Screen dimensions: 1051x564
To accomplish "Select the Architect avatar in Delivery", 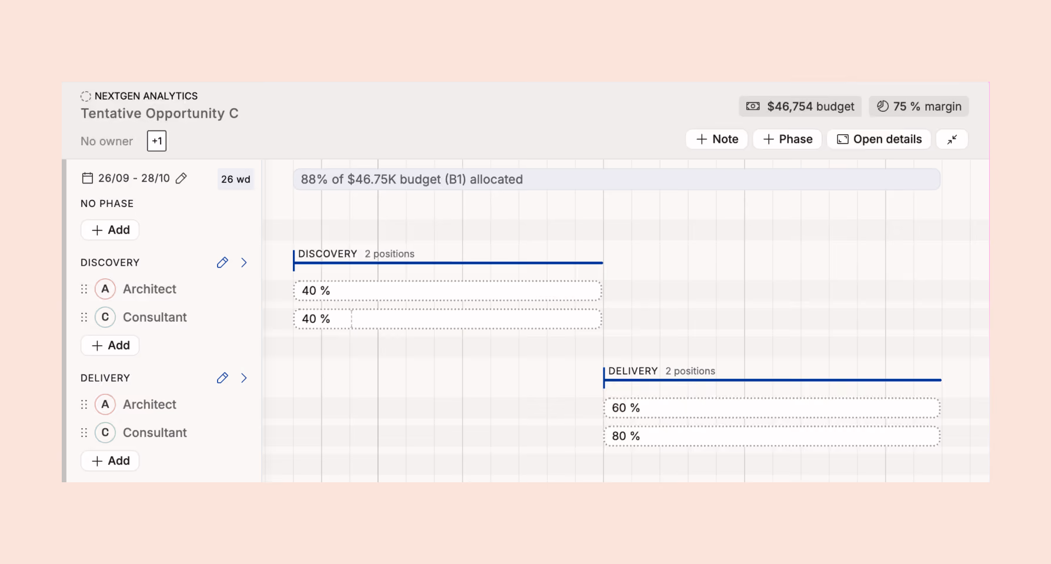I will pos(105,404).
